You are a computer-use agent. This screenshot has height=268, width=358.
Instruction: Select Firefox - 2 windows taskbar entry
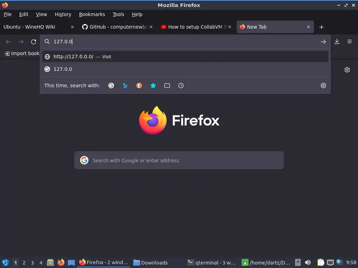103,262
